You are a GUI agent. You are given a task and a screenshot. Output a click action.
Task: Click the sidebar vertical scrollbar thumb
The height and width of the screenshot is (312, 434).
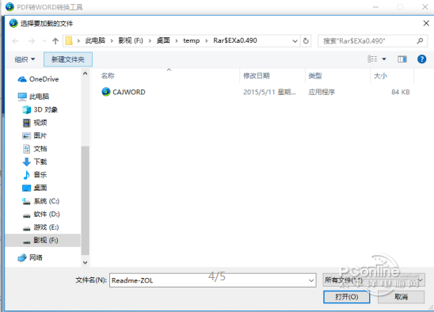[86, 200]
